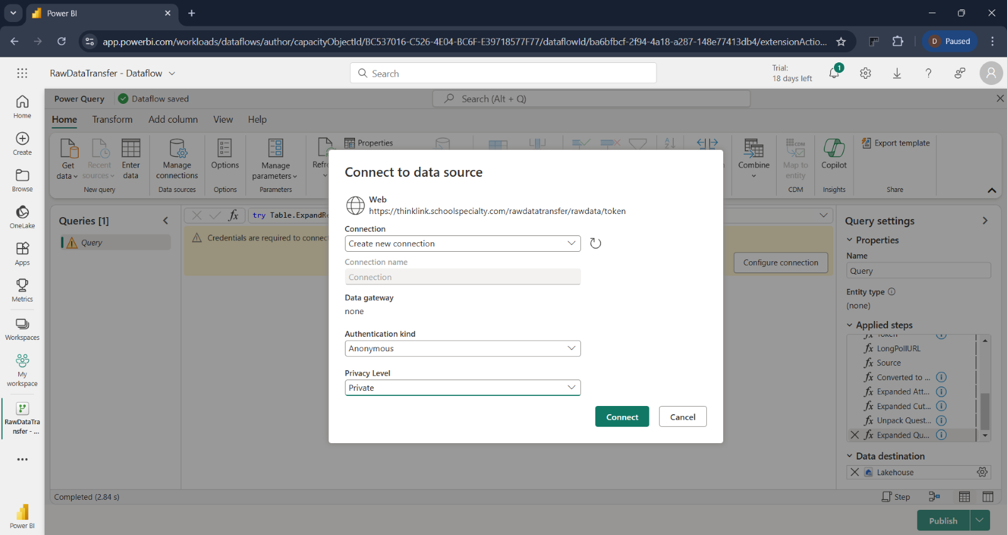Collapse the Applied steps section
The image size is (1007, 535).
pos(850,325)
